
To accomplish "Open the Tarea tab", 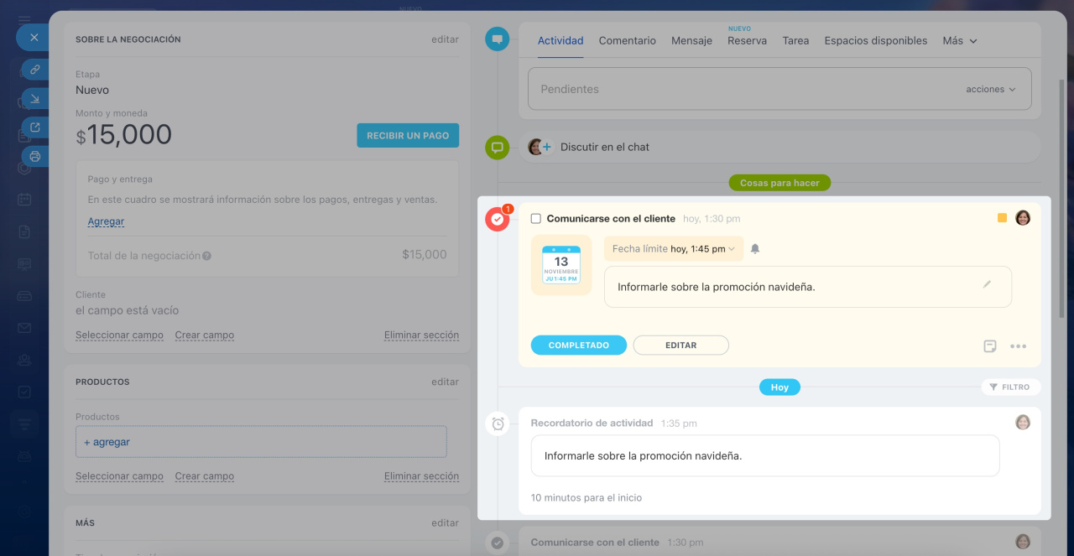I will [x=795, y=40].
